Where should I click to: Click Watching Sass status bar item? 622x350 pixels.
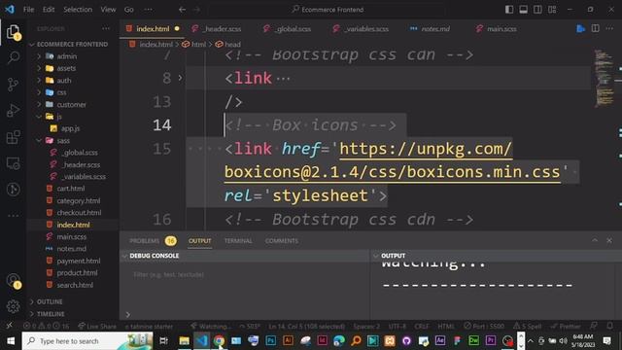click(x=211, y=327)
